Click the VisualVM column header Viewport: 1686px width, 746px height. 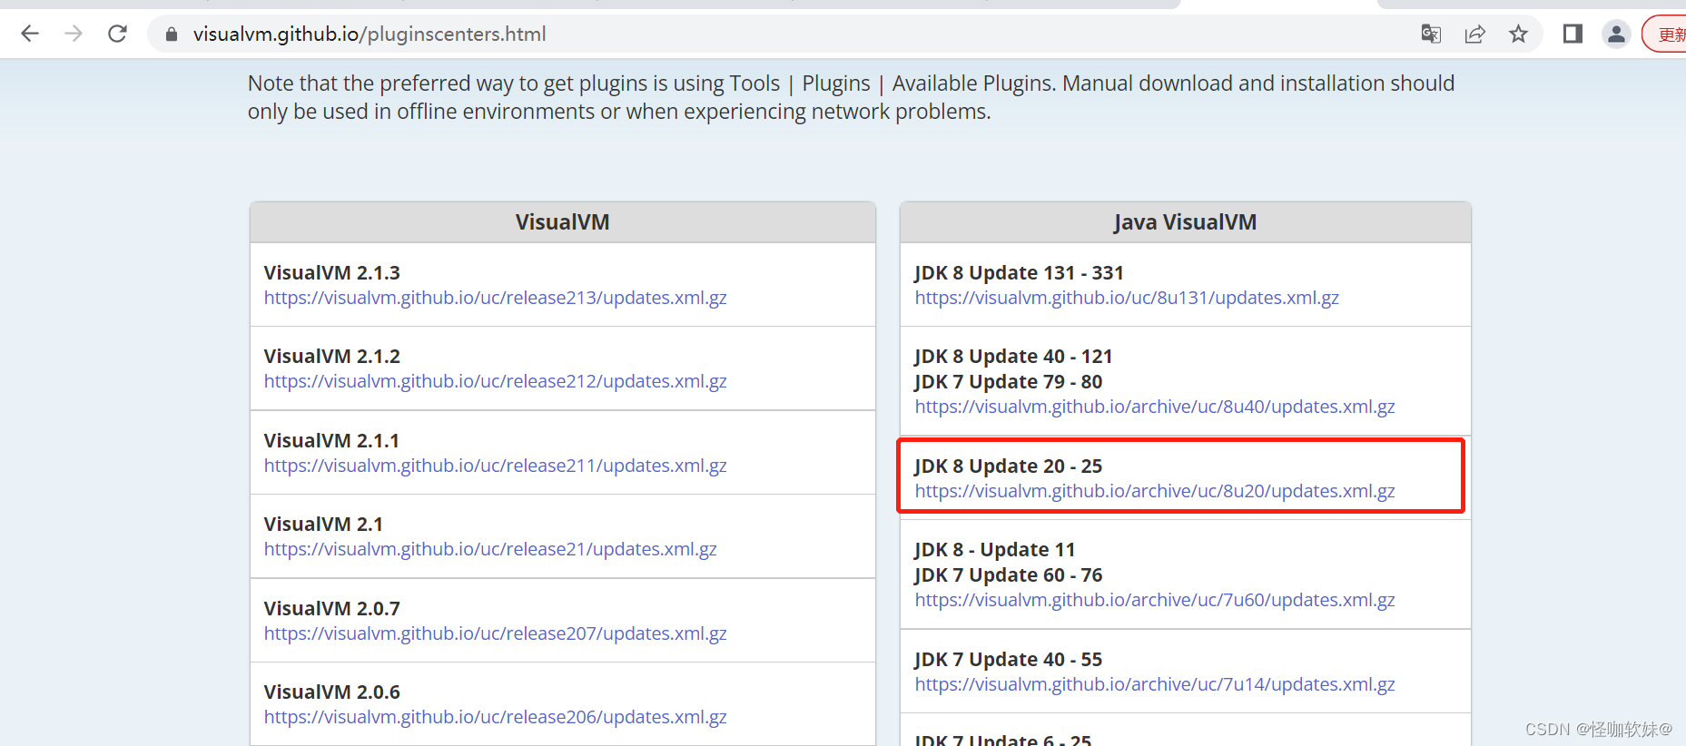[x=563, y=222]
